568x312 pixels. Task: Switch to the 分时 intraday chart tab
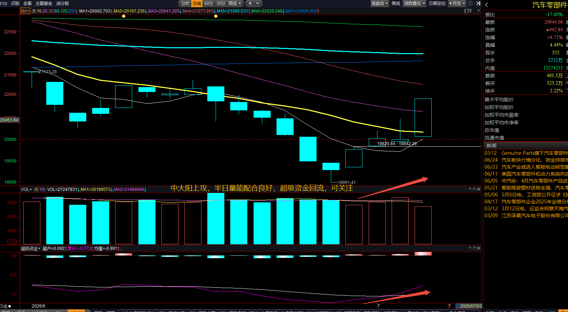pyautogui.click(x=185, y=3)
